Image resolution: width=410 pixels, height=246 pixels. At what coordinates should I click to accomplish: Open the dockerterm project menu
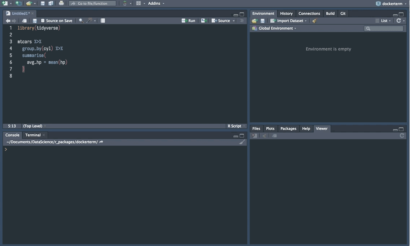[391, 4]
